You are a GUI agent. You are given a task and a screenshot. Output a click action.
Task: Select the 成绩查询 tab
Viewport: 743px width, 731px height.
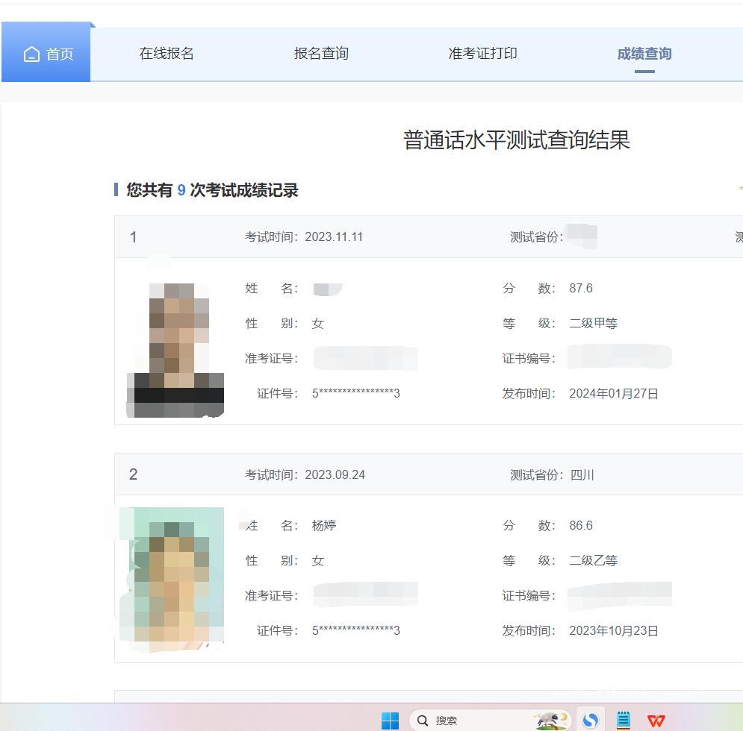644,54
